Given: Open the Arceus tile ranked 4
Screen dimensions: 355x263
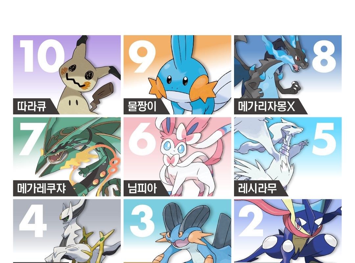Looking at the screenshot, I should [67, 231].
